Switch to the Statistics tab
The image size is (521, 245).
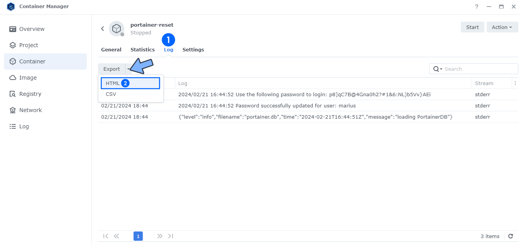142,49
